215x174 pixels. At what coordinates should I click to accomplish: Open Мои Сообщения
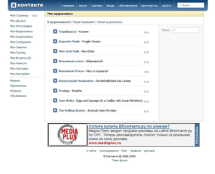point(20,42)
